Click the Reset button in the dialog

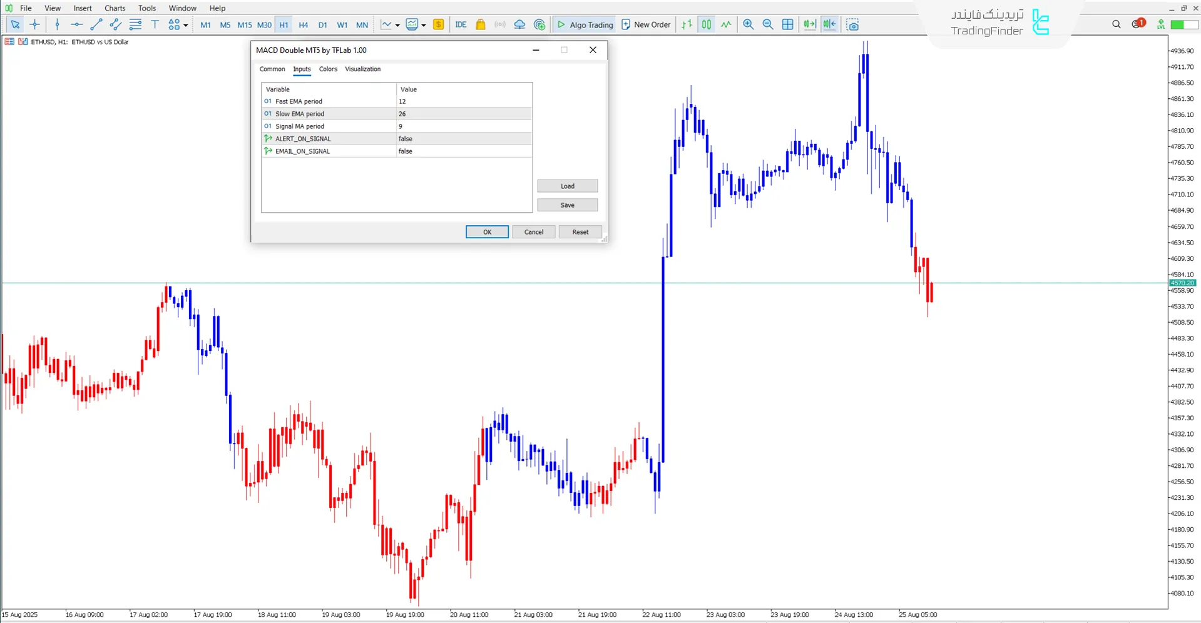pos(580,231)
